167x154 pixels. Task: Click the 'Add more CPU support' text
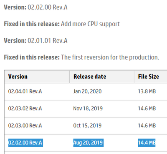(x=90, y=24)
